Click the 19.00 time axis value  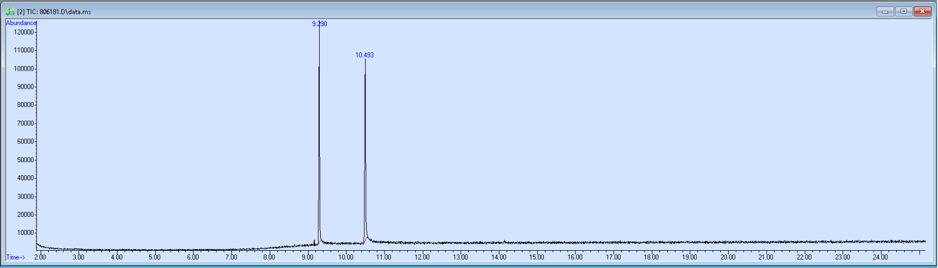point(689,257)
